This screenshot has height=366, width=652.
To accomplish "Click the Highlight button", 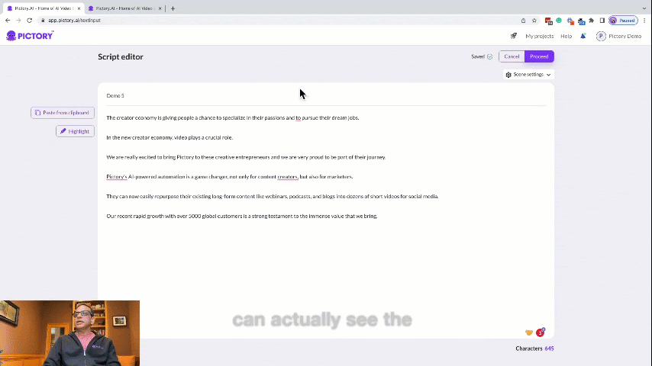I will click(75, 131).
